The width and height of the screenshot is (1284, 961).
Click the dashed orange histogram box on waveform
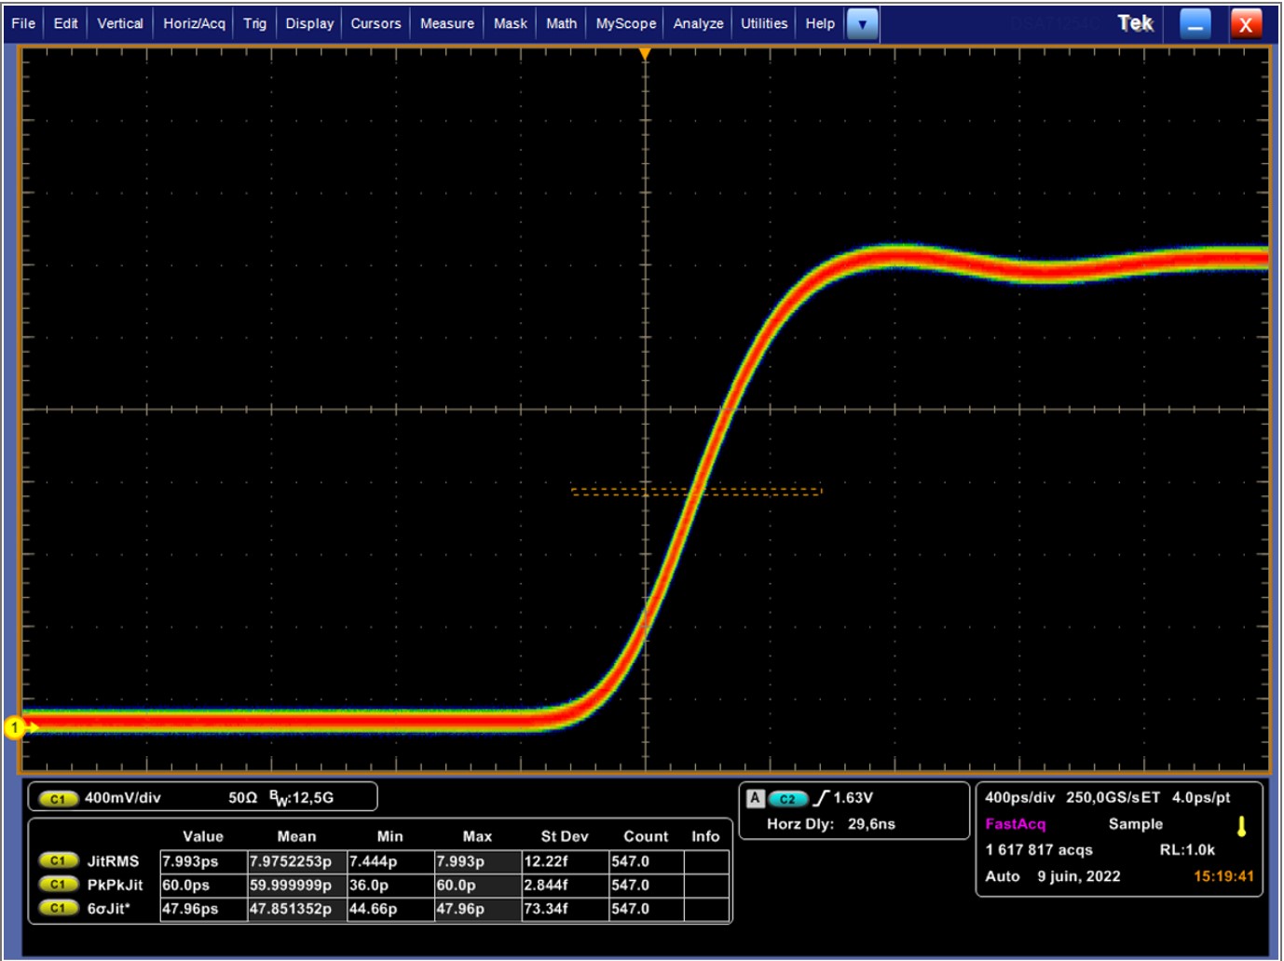(x=696, y=491)
